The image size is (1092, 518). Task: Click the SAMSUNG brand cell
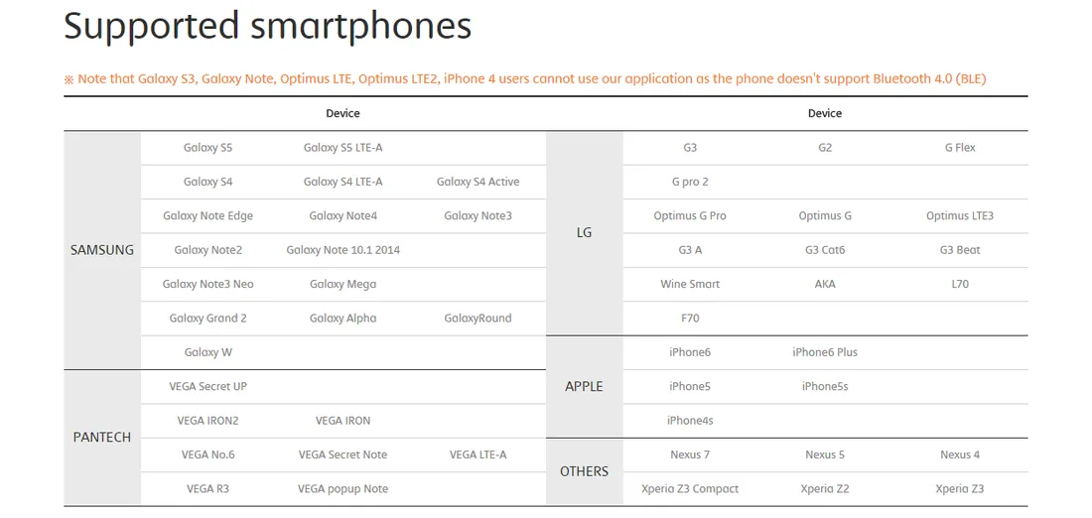102,250
